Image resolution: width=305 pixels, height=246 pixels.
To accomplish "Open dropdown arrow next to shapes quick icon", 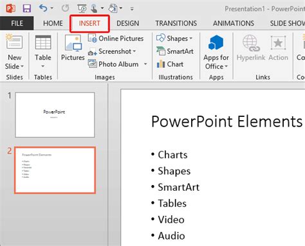I will pos(121,8).
